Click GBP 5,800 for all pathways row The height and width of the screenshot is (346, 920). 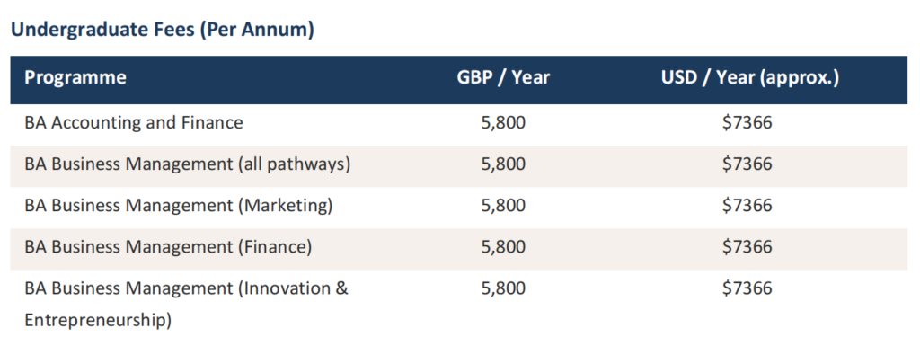(x=503, y=164)
